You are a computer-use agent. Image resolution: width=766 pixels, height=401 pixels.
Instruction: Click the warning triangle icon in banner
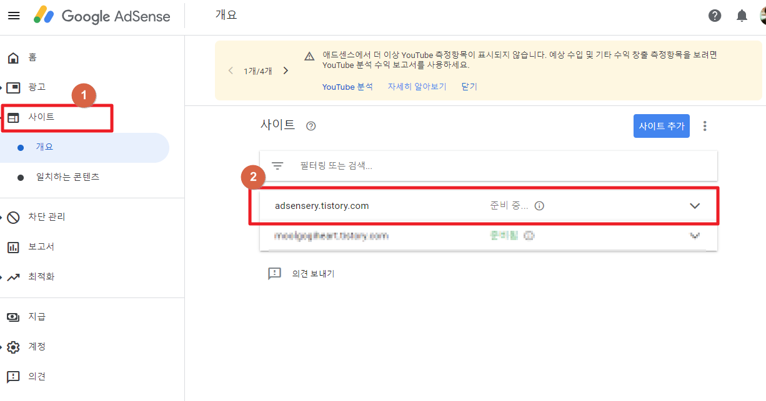point(309,56)
